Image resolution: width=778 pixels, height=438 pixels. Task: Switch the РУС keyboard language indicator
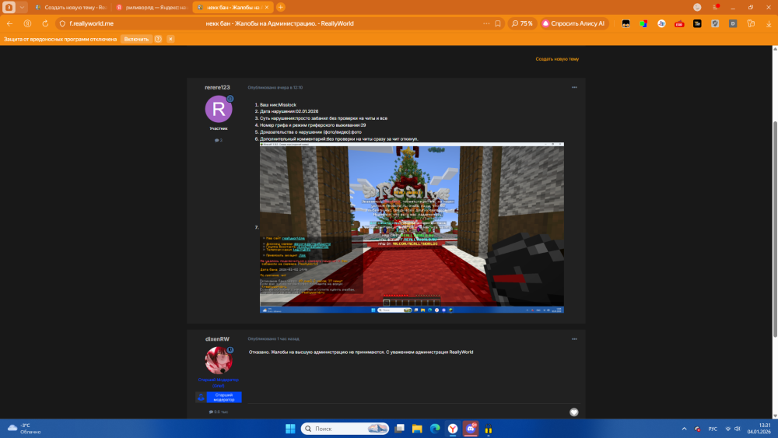713,429
